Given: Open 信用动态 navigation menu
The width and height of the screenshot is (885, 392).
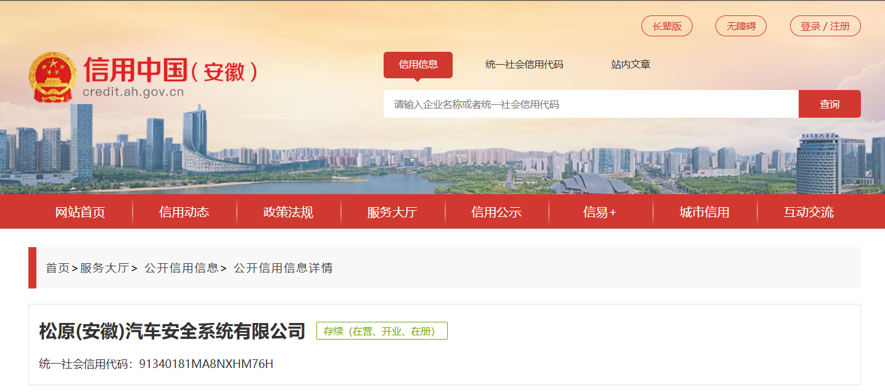Looking at the screenshot, I should [x=184, y=212].
